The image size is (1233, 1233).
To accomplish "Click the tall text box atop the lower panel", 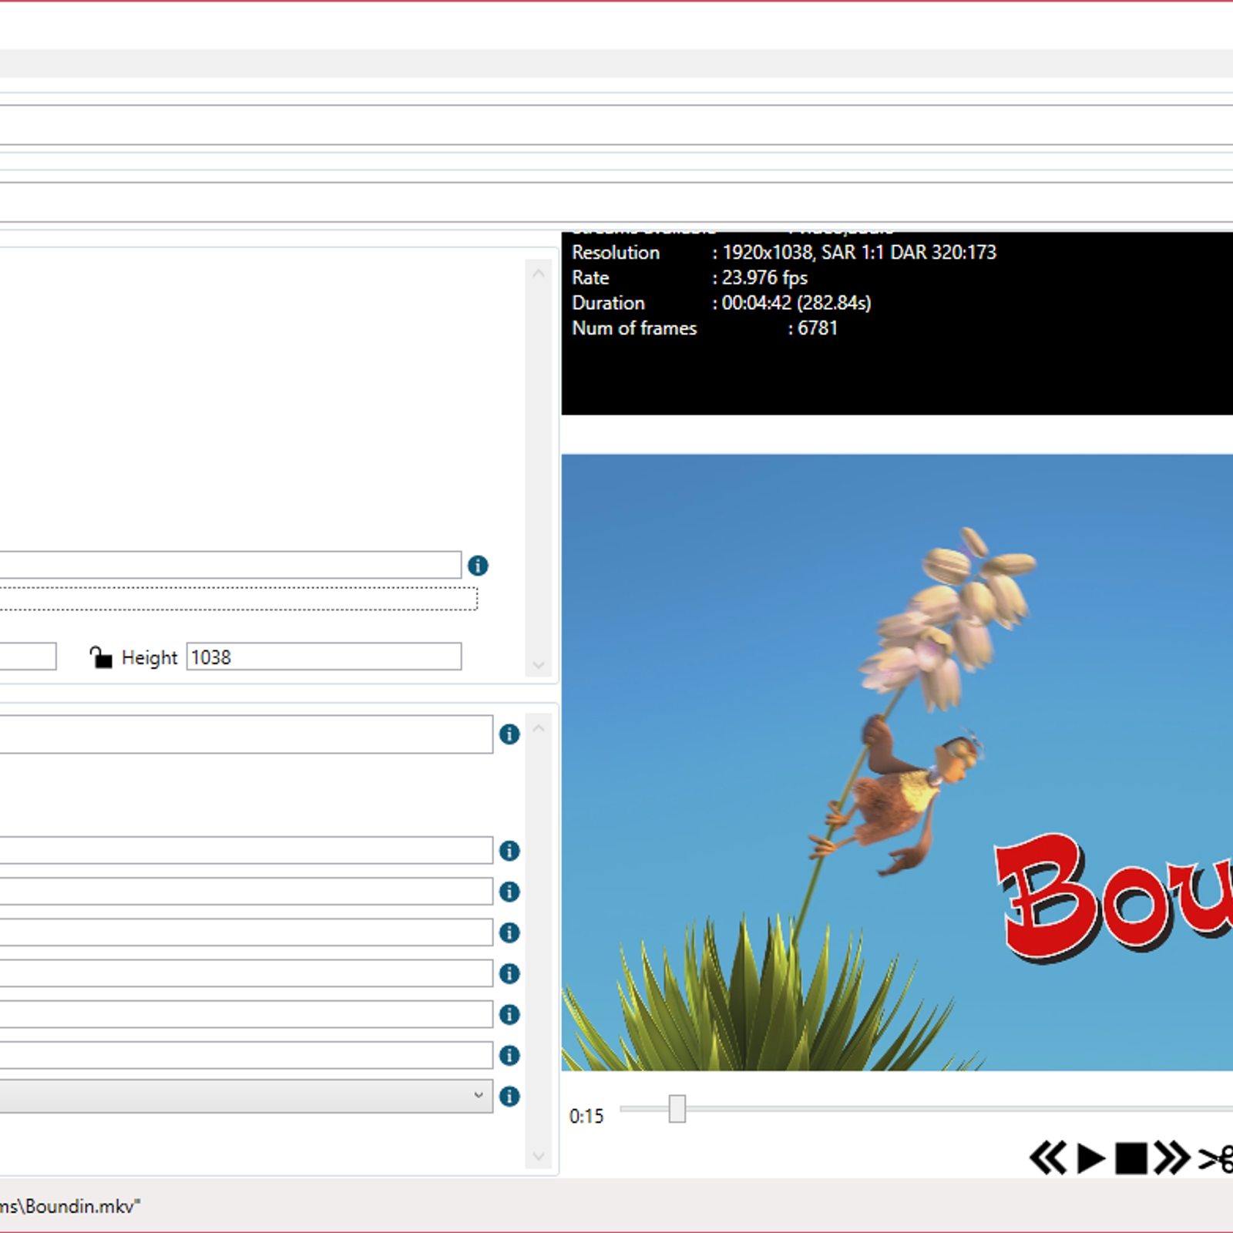I will 246,734.
